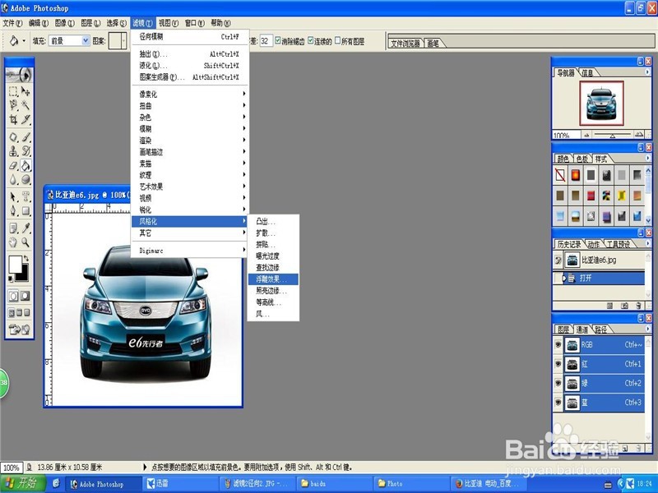This screenshot has height=493, width=658.
Task: Select the Eraser tool
Action: point(13,166)
